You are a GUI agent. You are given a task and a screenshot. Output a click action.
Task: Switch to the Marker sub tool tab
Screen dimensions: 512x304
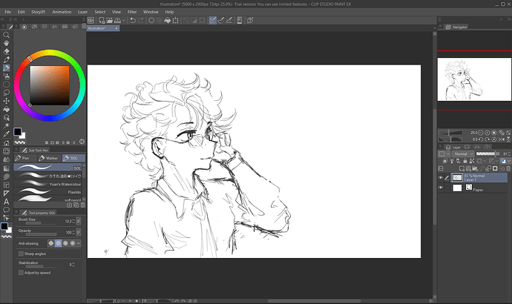[x=49, y=158]
